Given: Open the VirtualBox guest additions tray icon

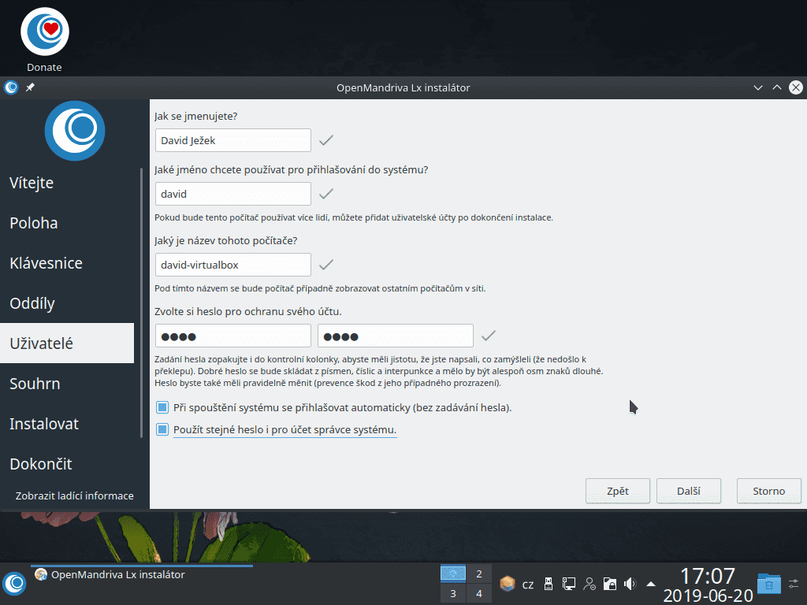Looking at the screenshot, I should (508, 584).
